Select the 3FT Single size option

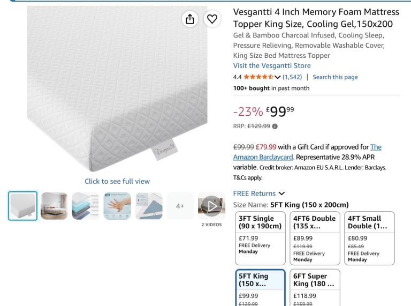coord(260,238)
